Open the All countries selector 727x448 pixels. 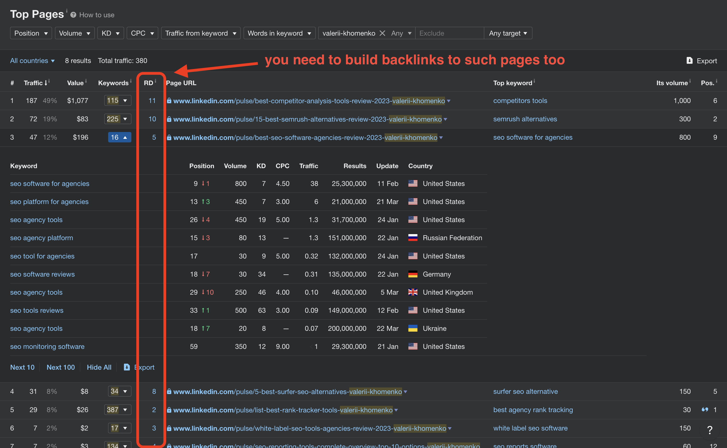[x=32, y=61]
